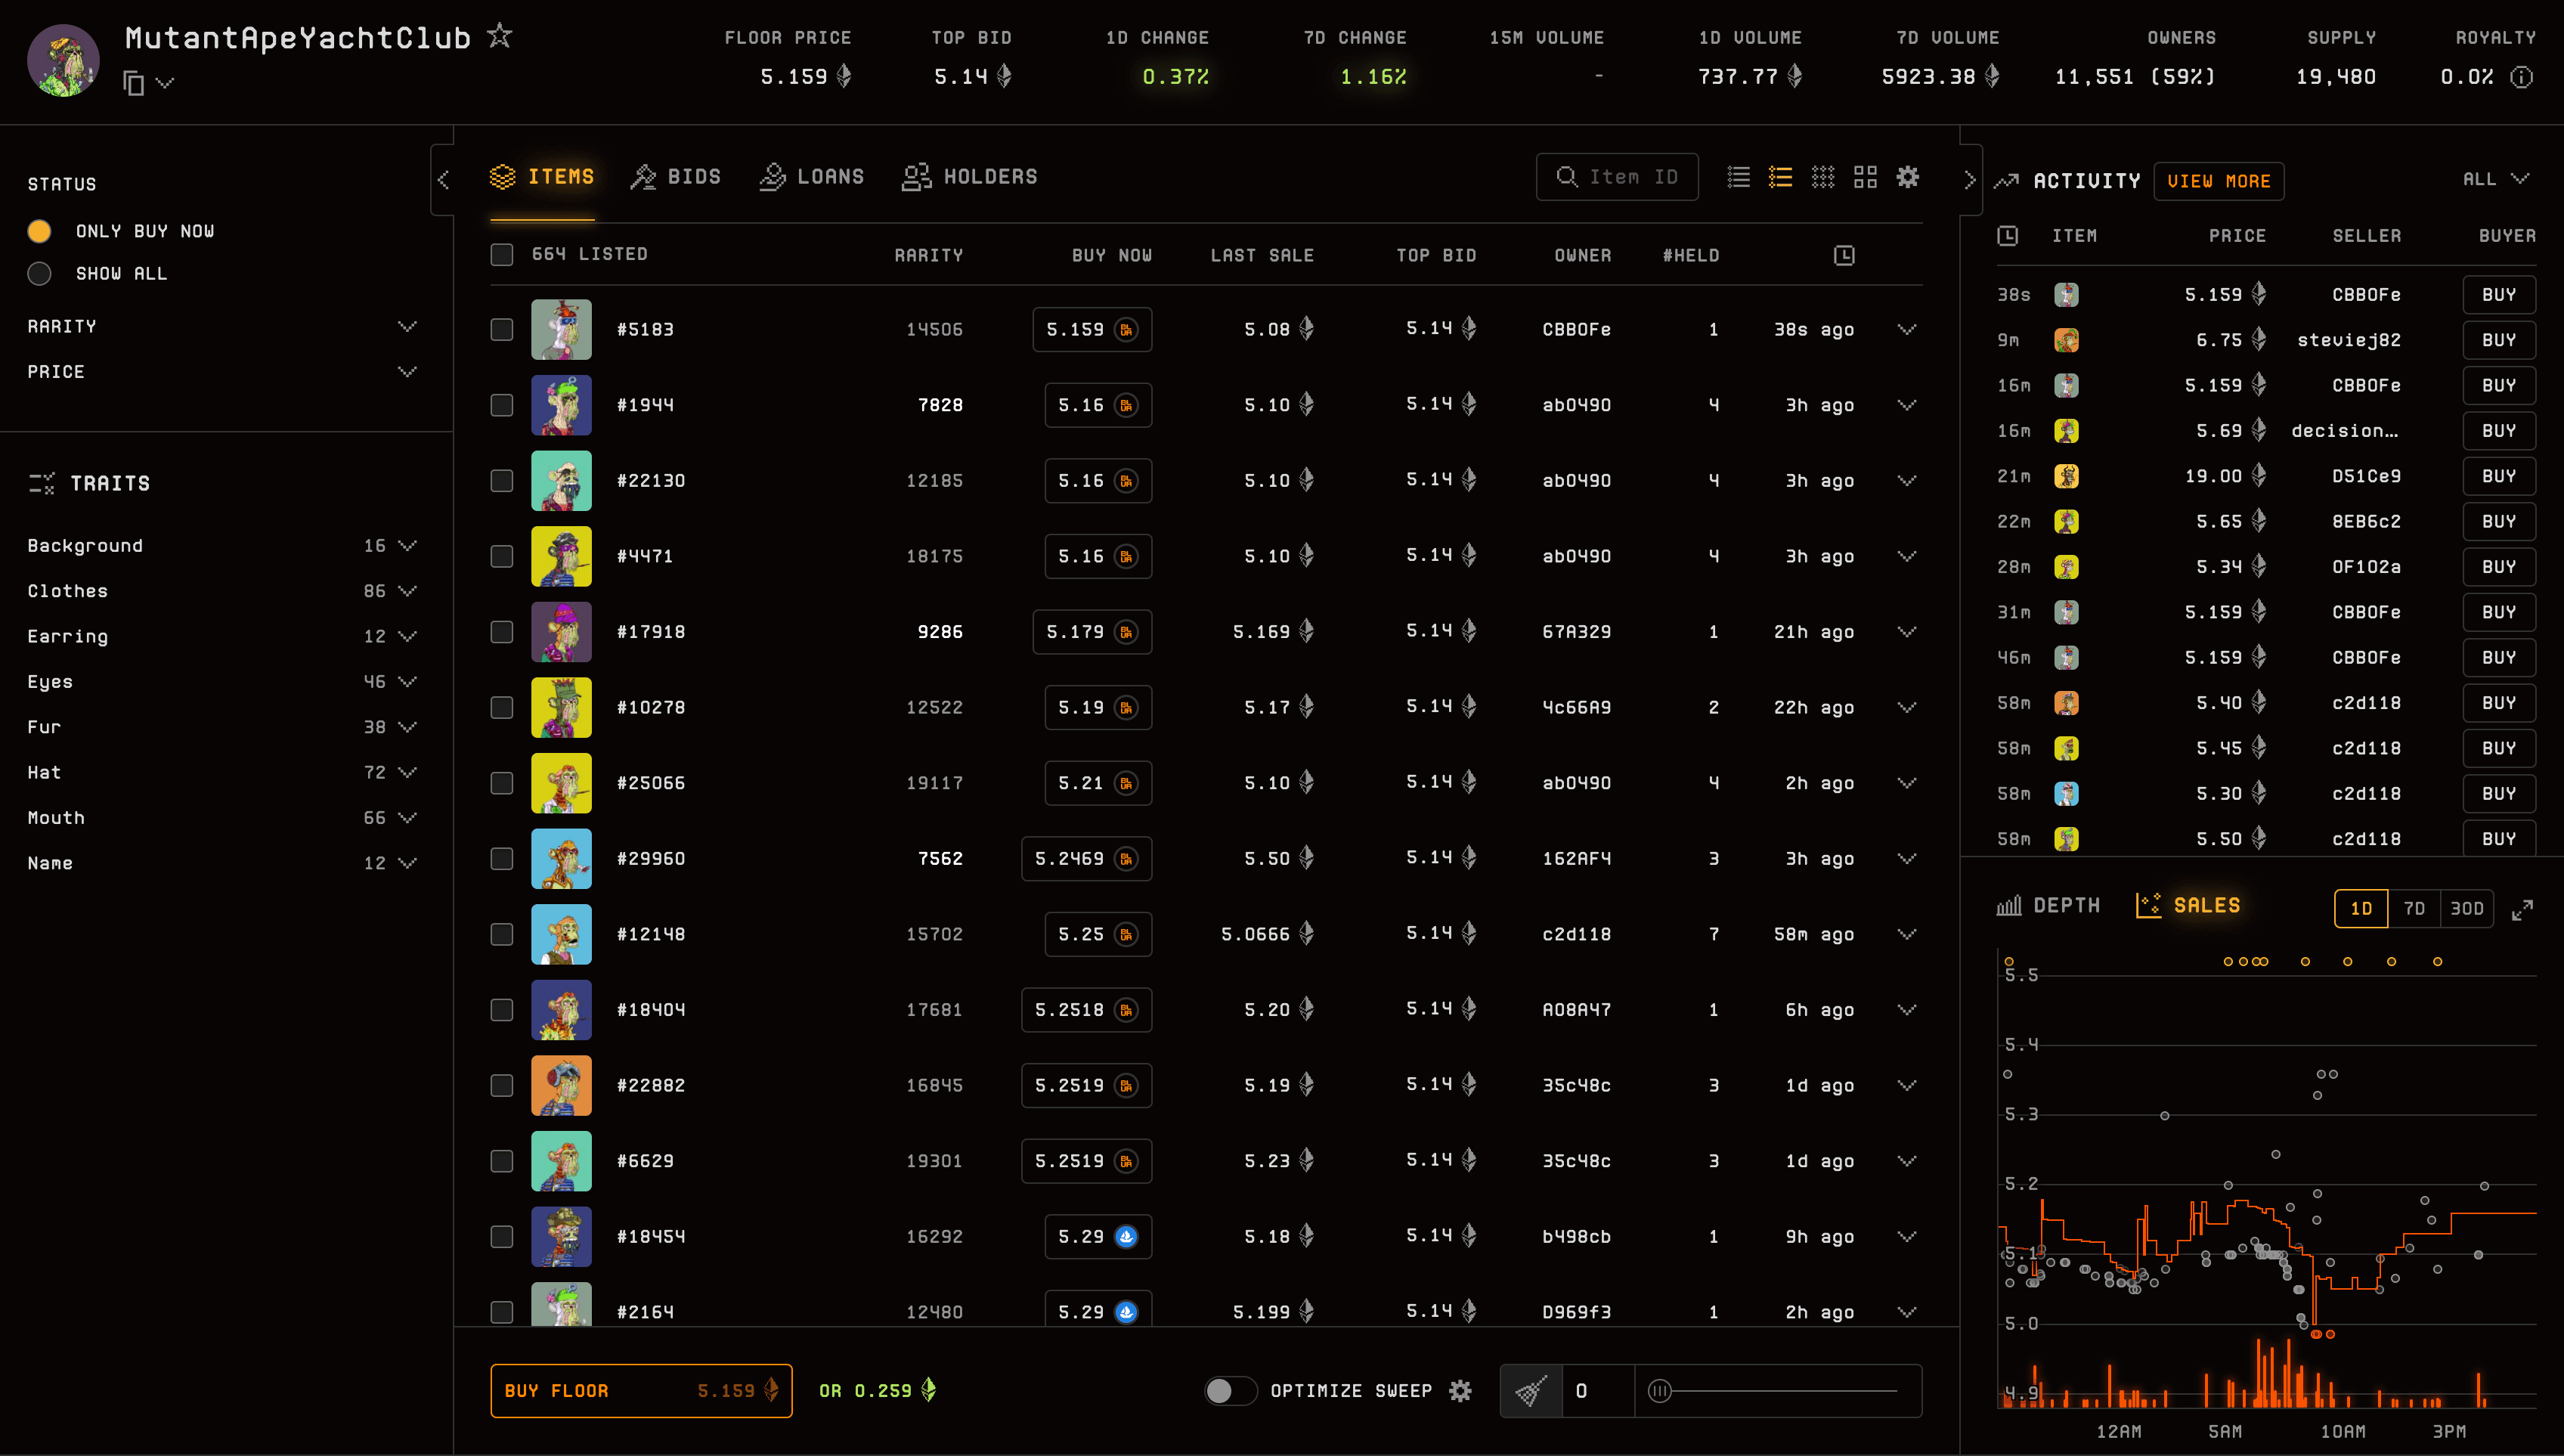The height and width of the screenshot is (1456, 2564).
Task: Collapse the left filter sidebar arrow
Action: [443, 179]
